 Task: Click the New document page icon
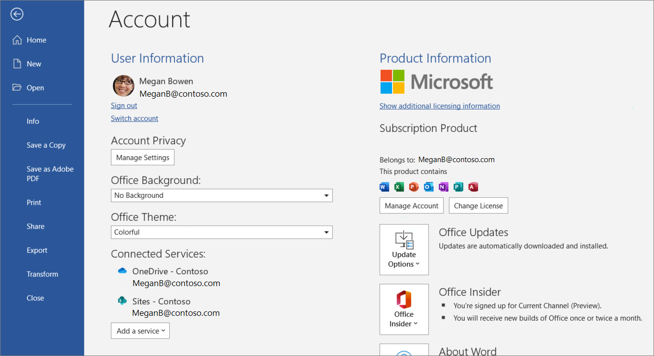[17, 64]
